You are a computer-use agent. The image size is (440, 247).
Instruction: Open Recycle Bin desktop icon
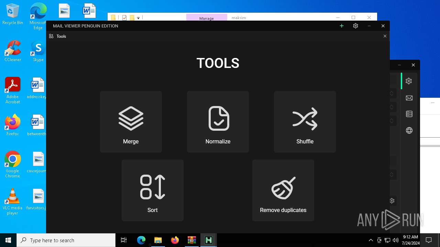tap(13, 14)
